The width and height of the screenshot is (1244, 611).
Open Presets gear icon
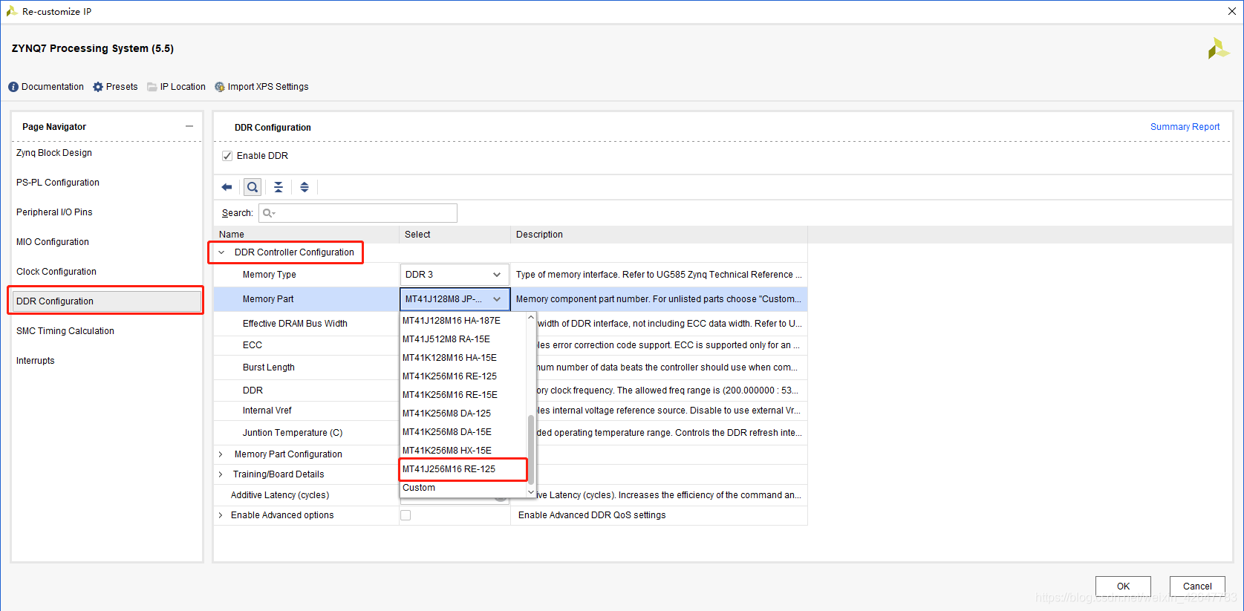pyautogui.click(x=98, y=87)
